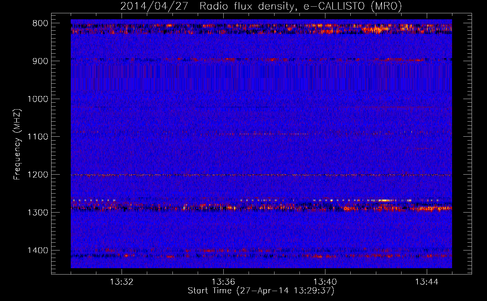
Task: Click the '900' frequency axis label
Action: [40, 61]
